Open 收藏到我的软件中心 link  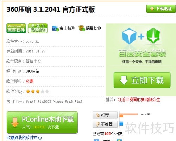(x=24, y=137)
